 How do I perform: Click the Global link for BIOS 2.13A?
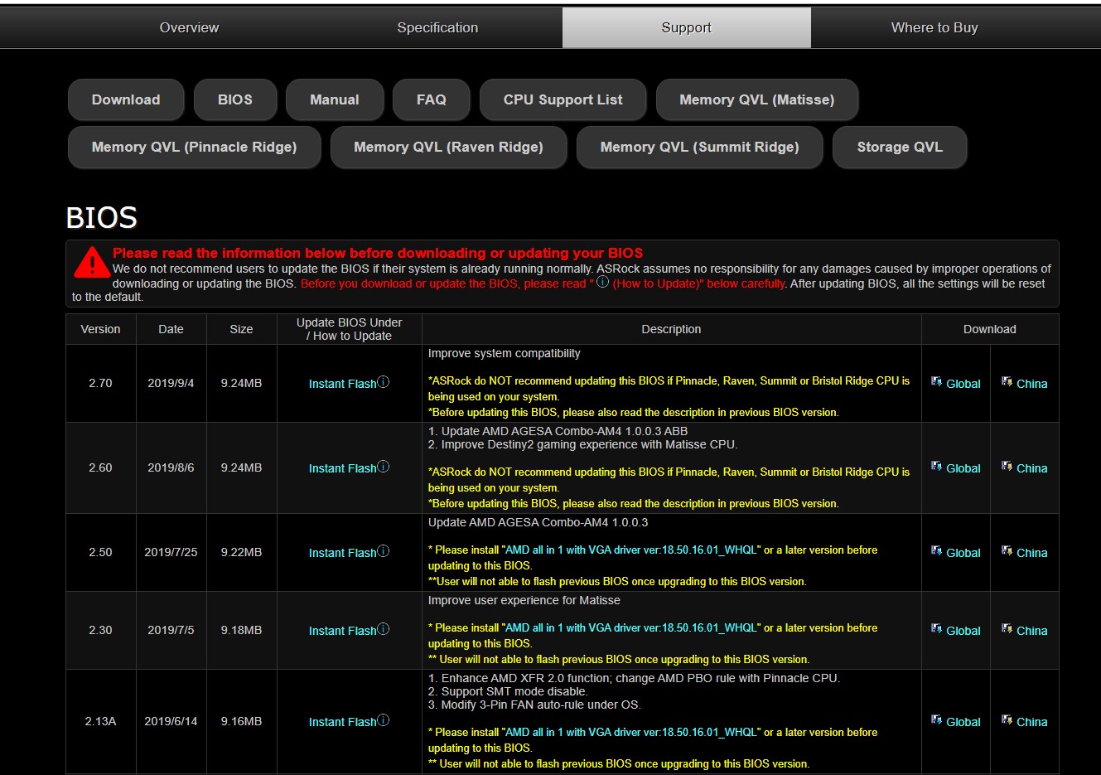963,722
